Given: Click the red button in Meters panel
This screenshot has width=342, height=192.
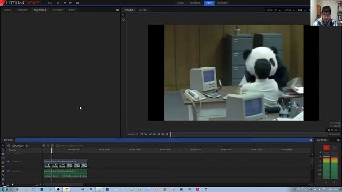Looking at the screenshot, I should point(327,148).
